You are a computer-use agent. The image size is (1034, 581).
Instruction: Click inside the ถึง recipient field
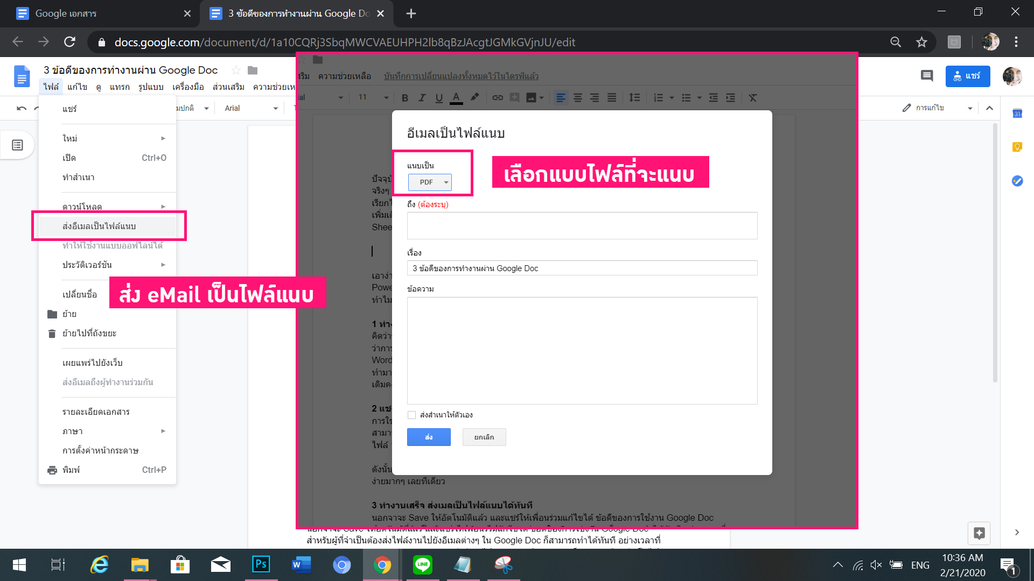[x=582, y=225]
